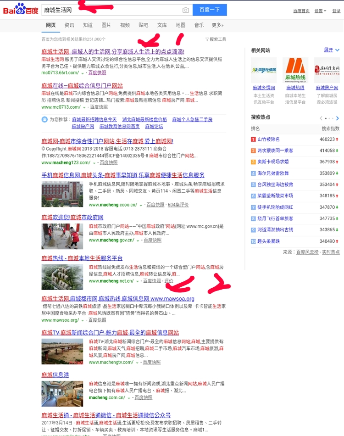Switch to the 地图 tab

coord(181,25)
